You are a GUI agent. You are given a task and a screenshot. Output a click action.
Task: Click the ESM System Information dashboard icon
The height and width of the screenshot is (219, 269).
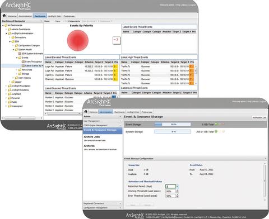tap(20, 54)
